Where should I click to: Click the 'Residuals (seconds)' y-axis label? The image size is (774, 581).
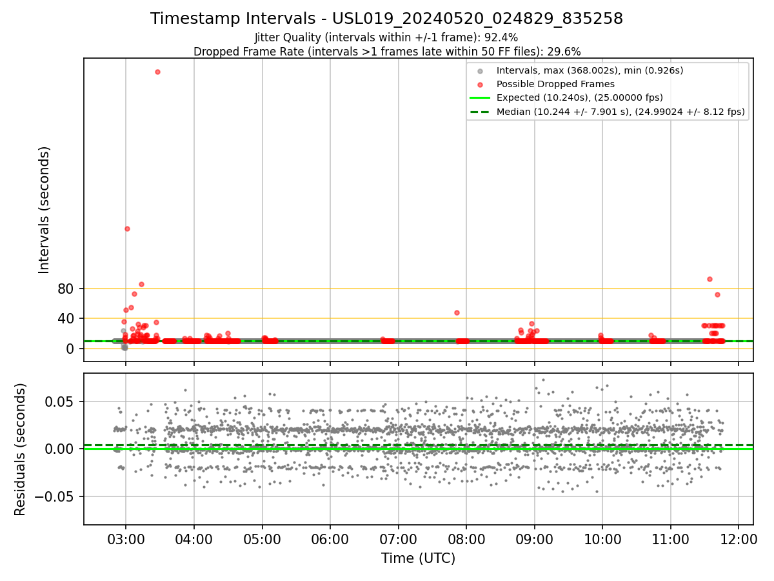[21, 449]
